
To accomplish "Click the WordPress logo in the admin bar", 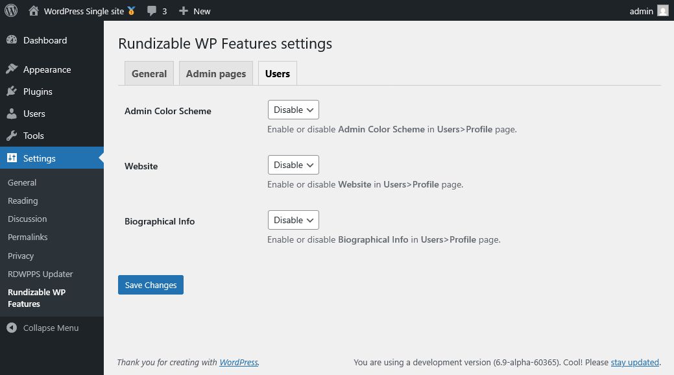I will (x=10, y=10).
